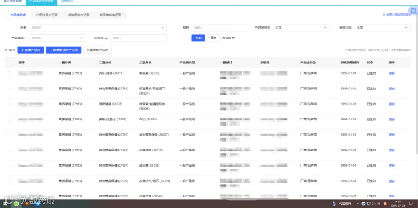Open the Sogou input method tray icon

pyautogui.click(x=385, y=204)
